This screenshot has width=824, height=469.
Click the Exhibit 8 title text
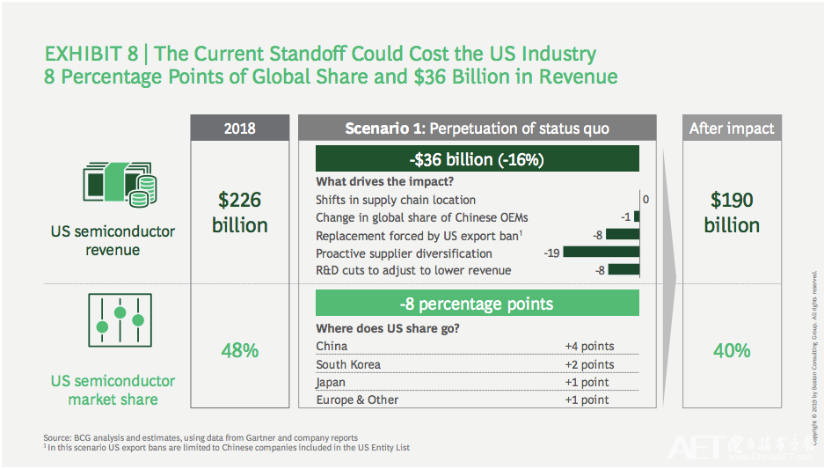(331, 64)
